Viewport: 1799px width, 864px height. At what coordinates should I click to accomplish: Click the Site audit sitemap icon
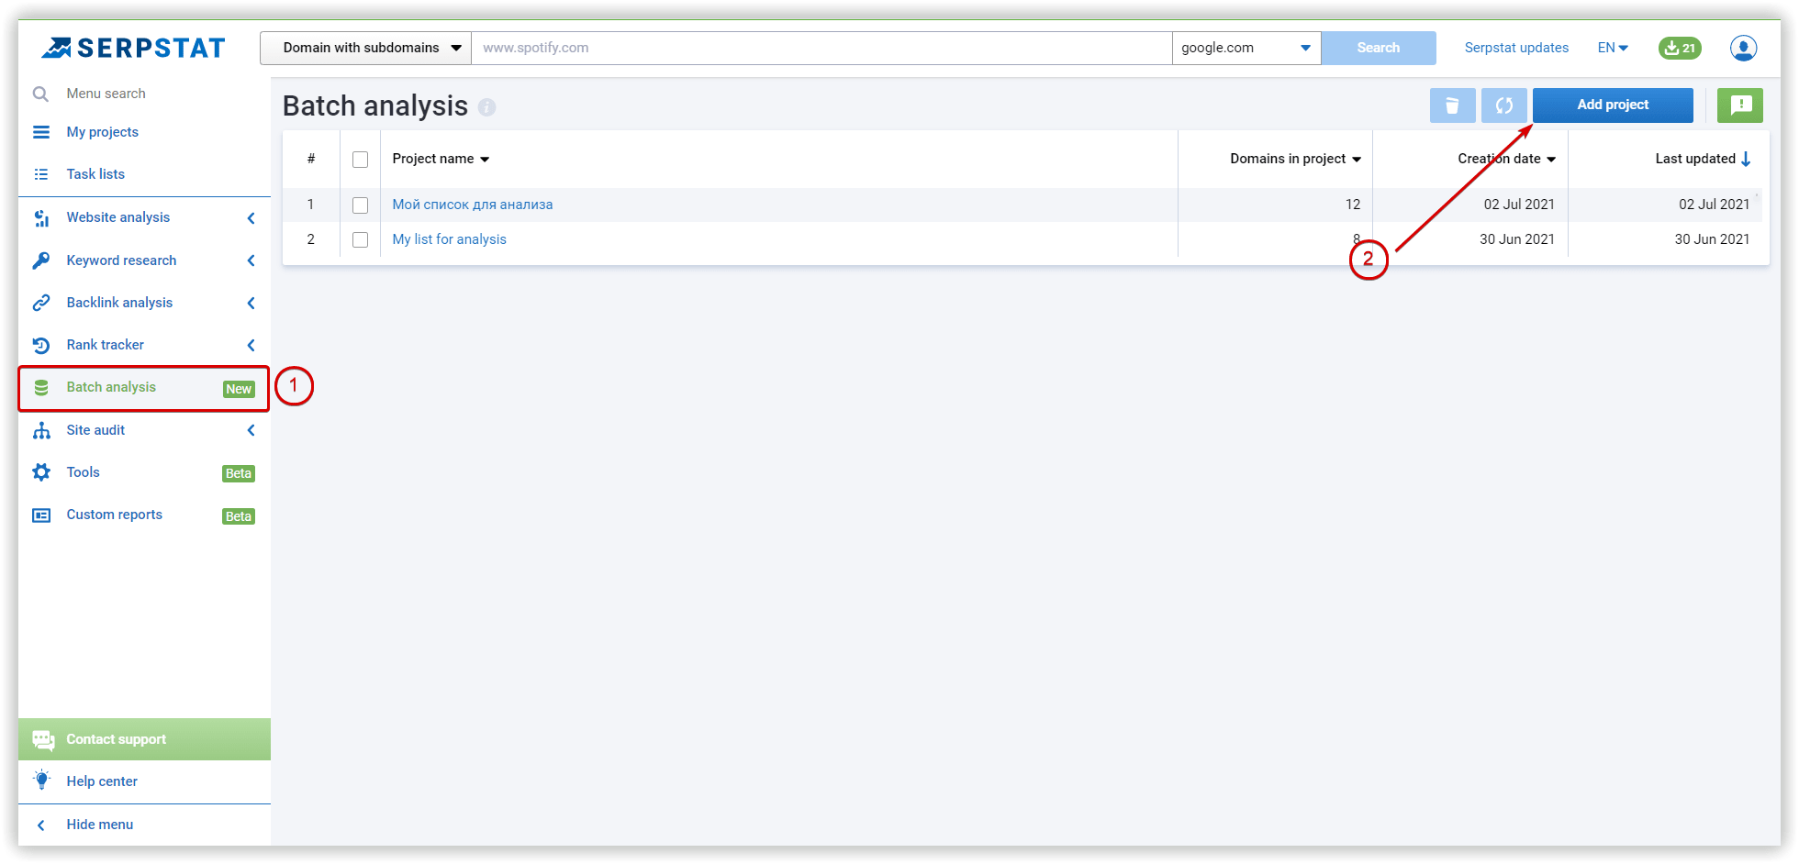tap(41, 430)
